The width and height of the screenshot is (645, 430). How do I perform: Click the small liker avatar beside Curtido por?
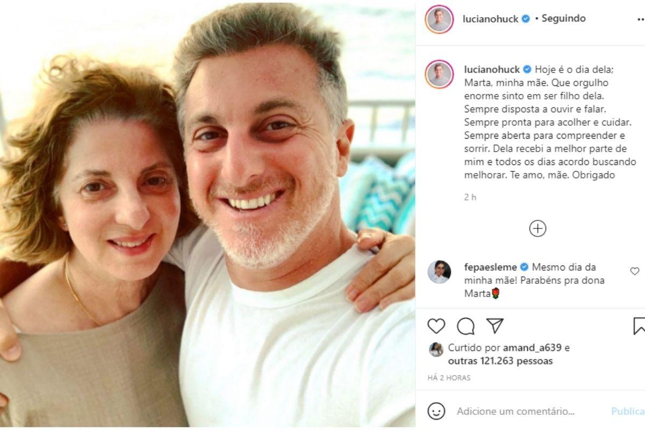click(x=436, y=349)
